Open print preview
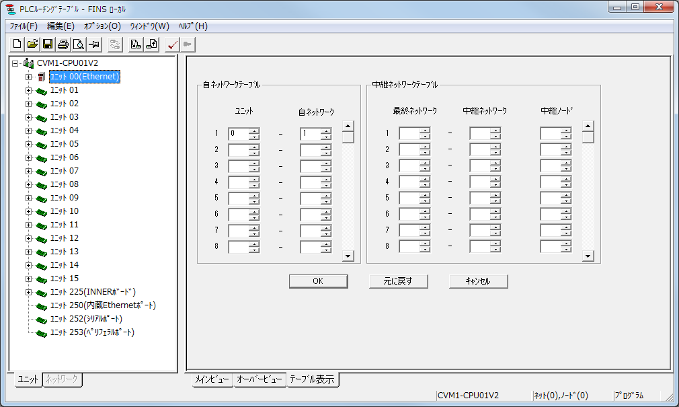The width and height of the screenshot is (679, 407). coord(79,44)
